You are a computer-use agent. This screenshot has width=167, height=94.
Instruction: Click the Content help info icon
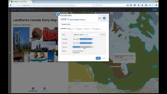point(93,43)
